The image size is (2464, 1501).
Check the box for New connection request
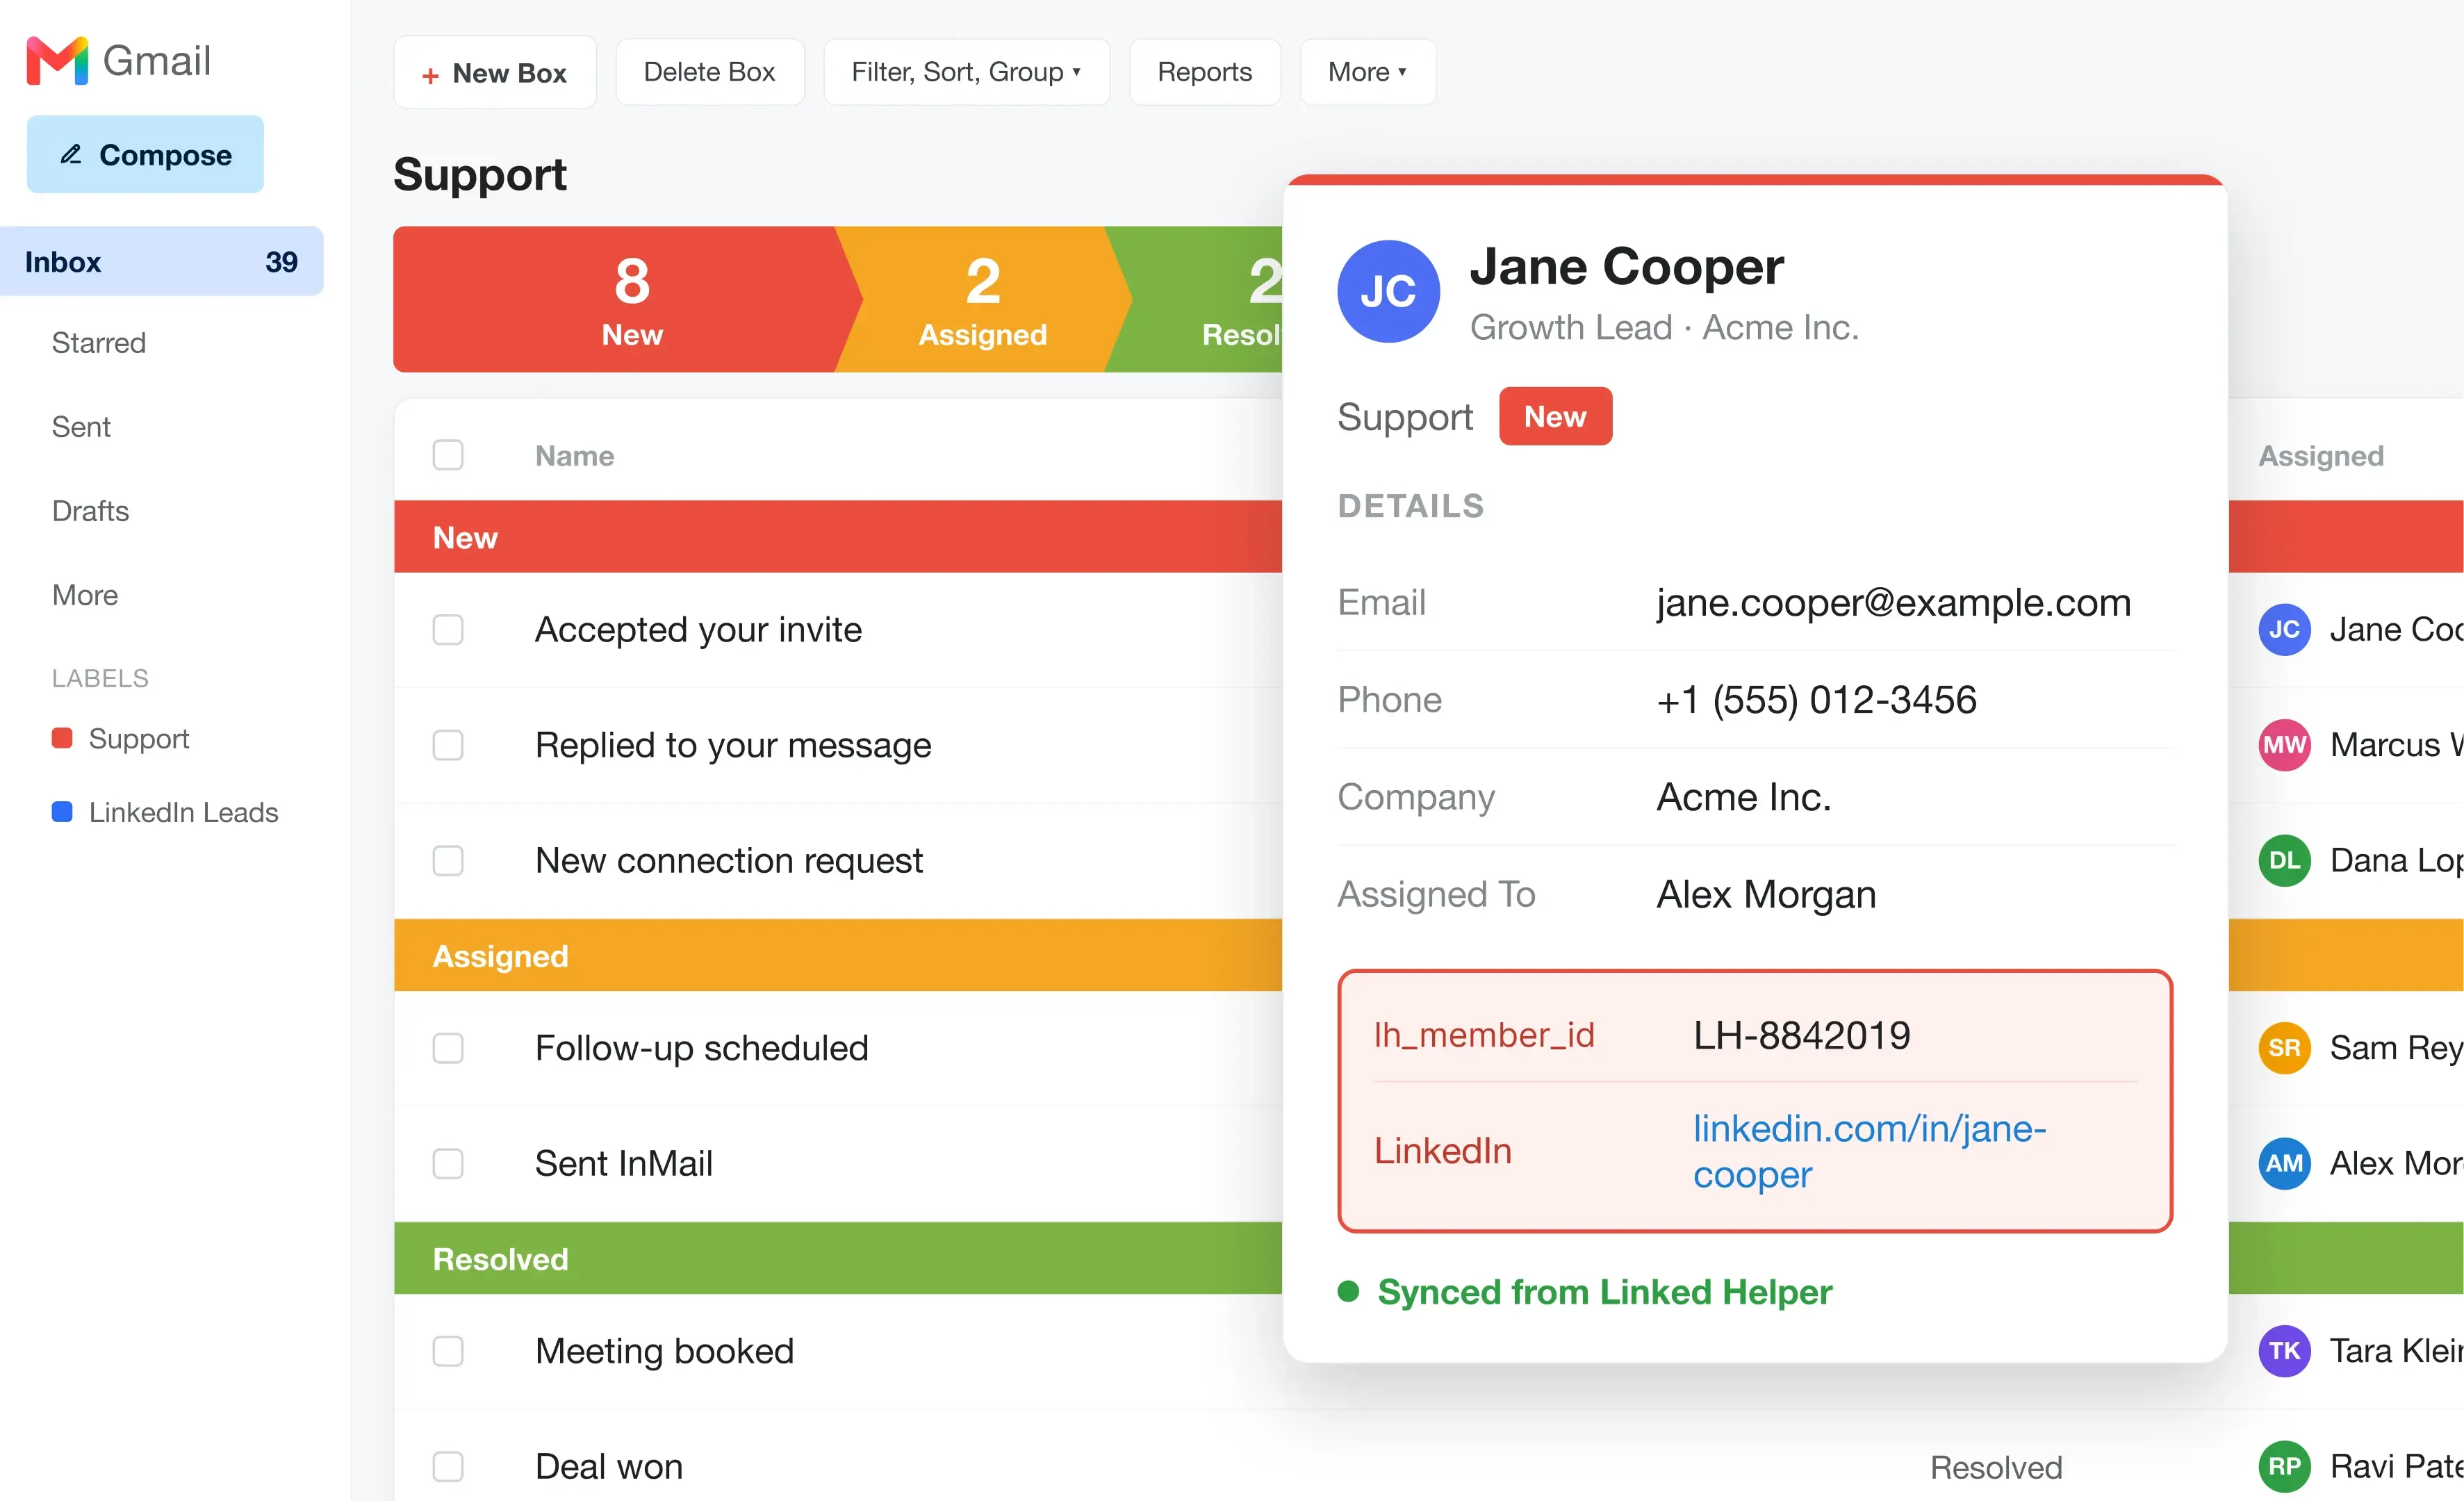tap(448, 861)
